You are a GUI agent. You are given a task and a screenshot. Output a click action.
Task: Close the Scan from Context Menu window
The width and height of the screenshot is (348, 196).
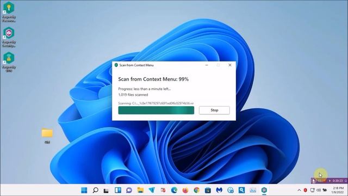point(230,65)
